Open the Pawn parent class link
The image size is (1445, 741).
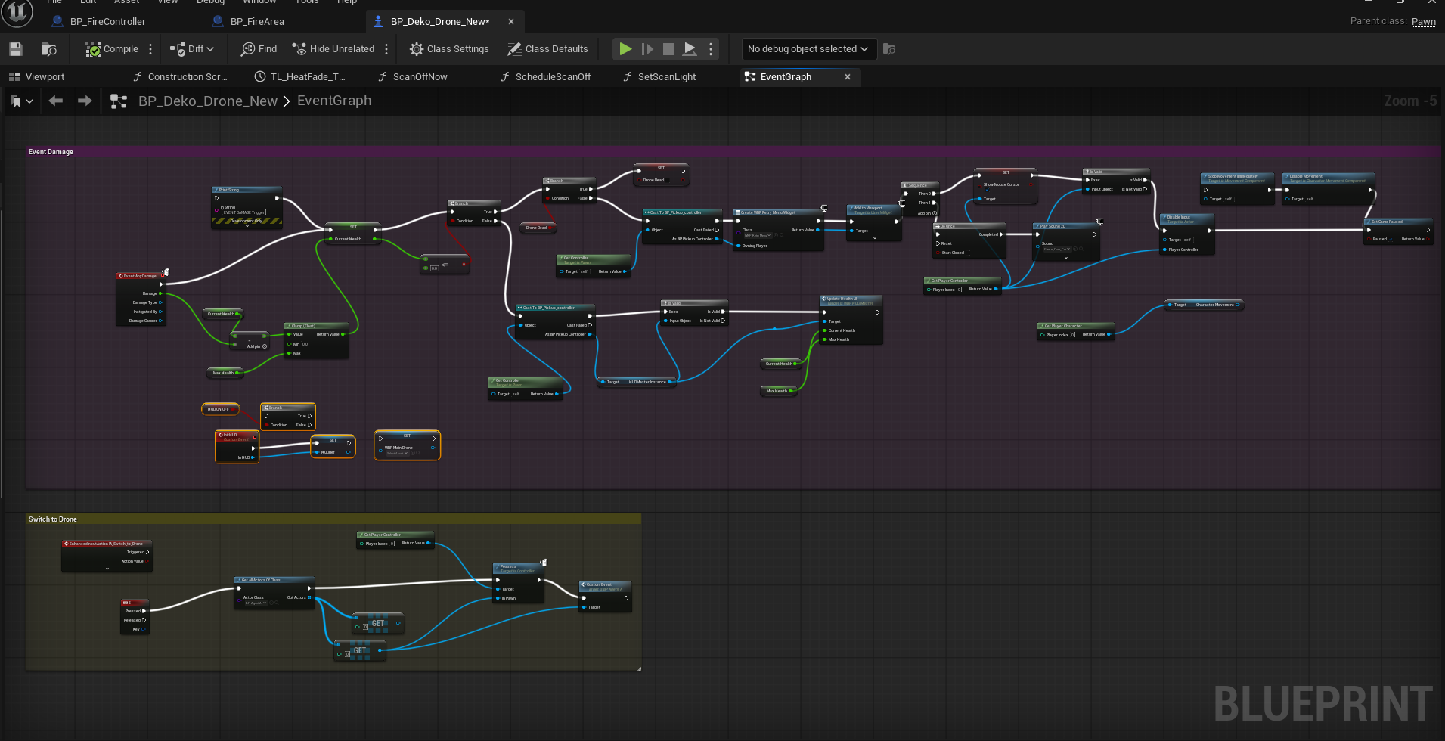[x=1423, y=21]
